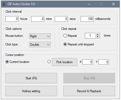Click the Start (F6) button
The image size is (121, 100).
coord(31,78)
